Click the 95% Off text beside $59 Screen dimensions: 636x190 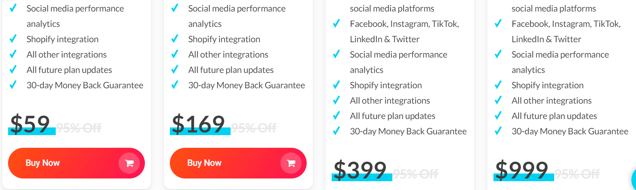tap(79, 128)
